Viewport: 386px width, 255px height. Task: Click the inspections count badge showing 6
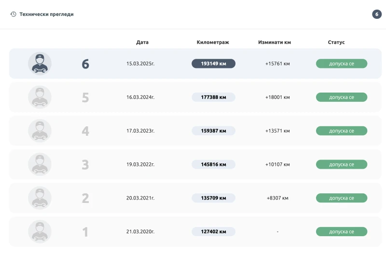[376, 14]
